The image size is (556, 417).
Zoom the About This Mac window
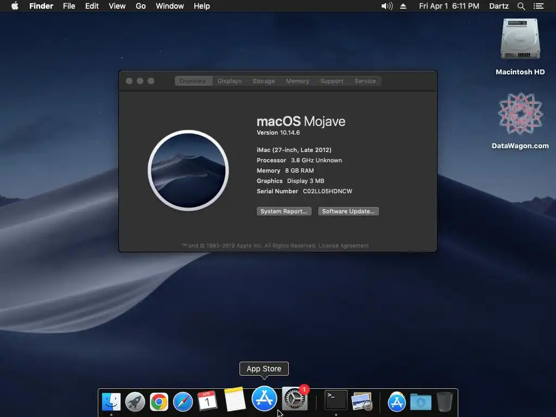coord(151,81)
